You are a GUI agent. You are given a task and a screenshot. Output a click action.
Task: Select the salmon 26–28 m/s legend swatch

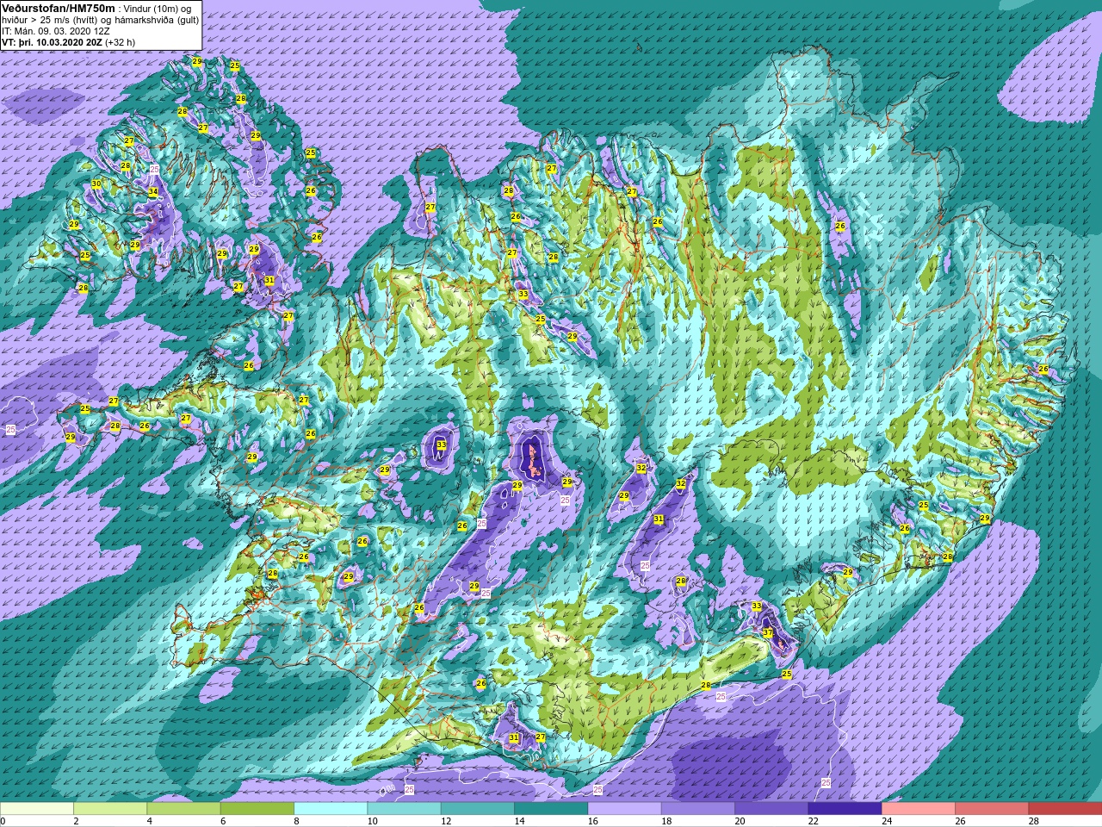coord(992,809)
